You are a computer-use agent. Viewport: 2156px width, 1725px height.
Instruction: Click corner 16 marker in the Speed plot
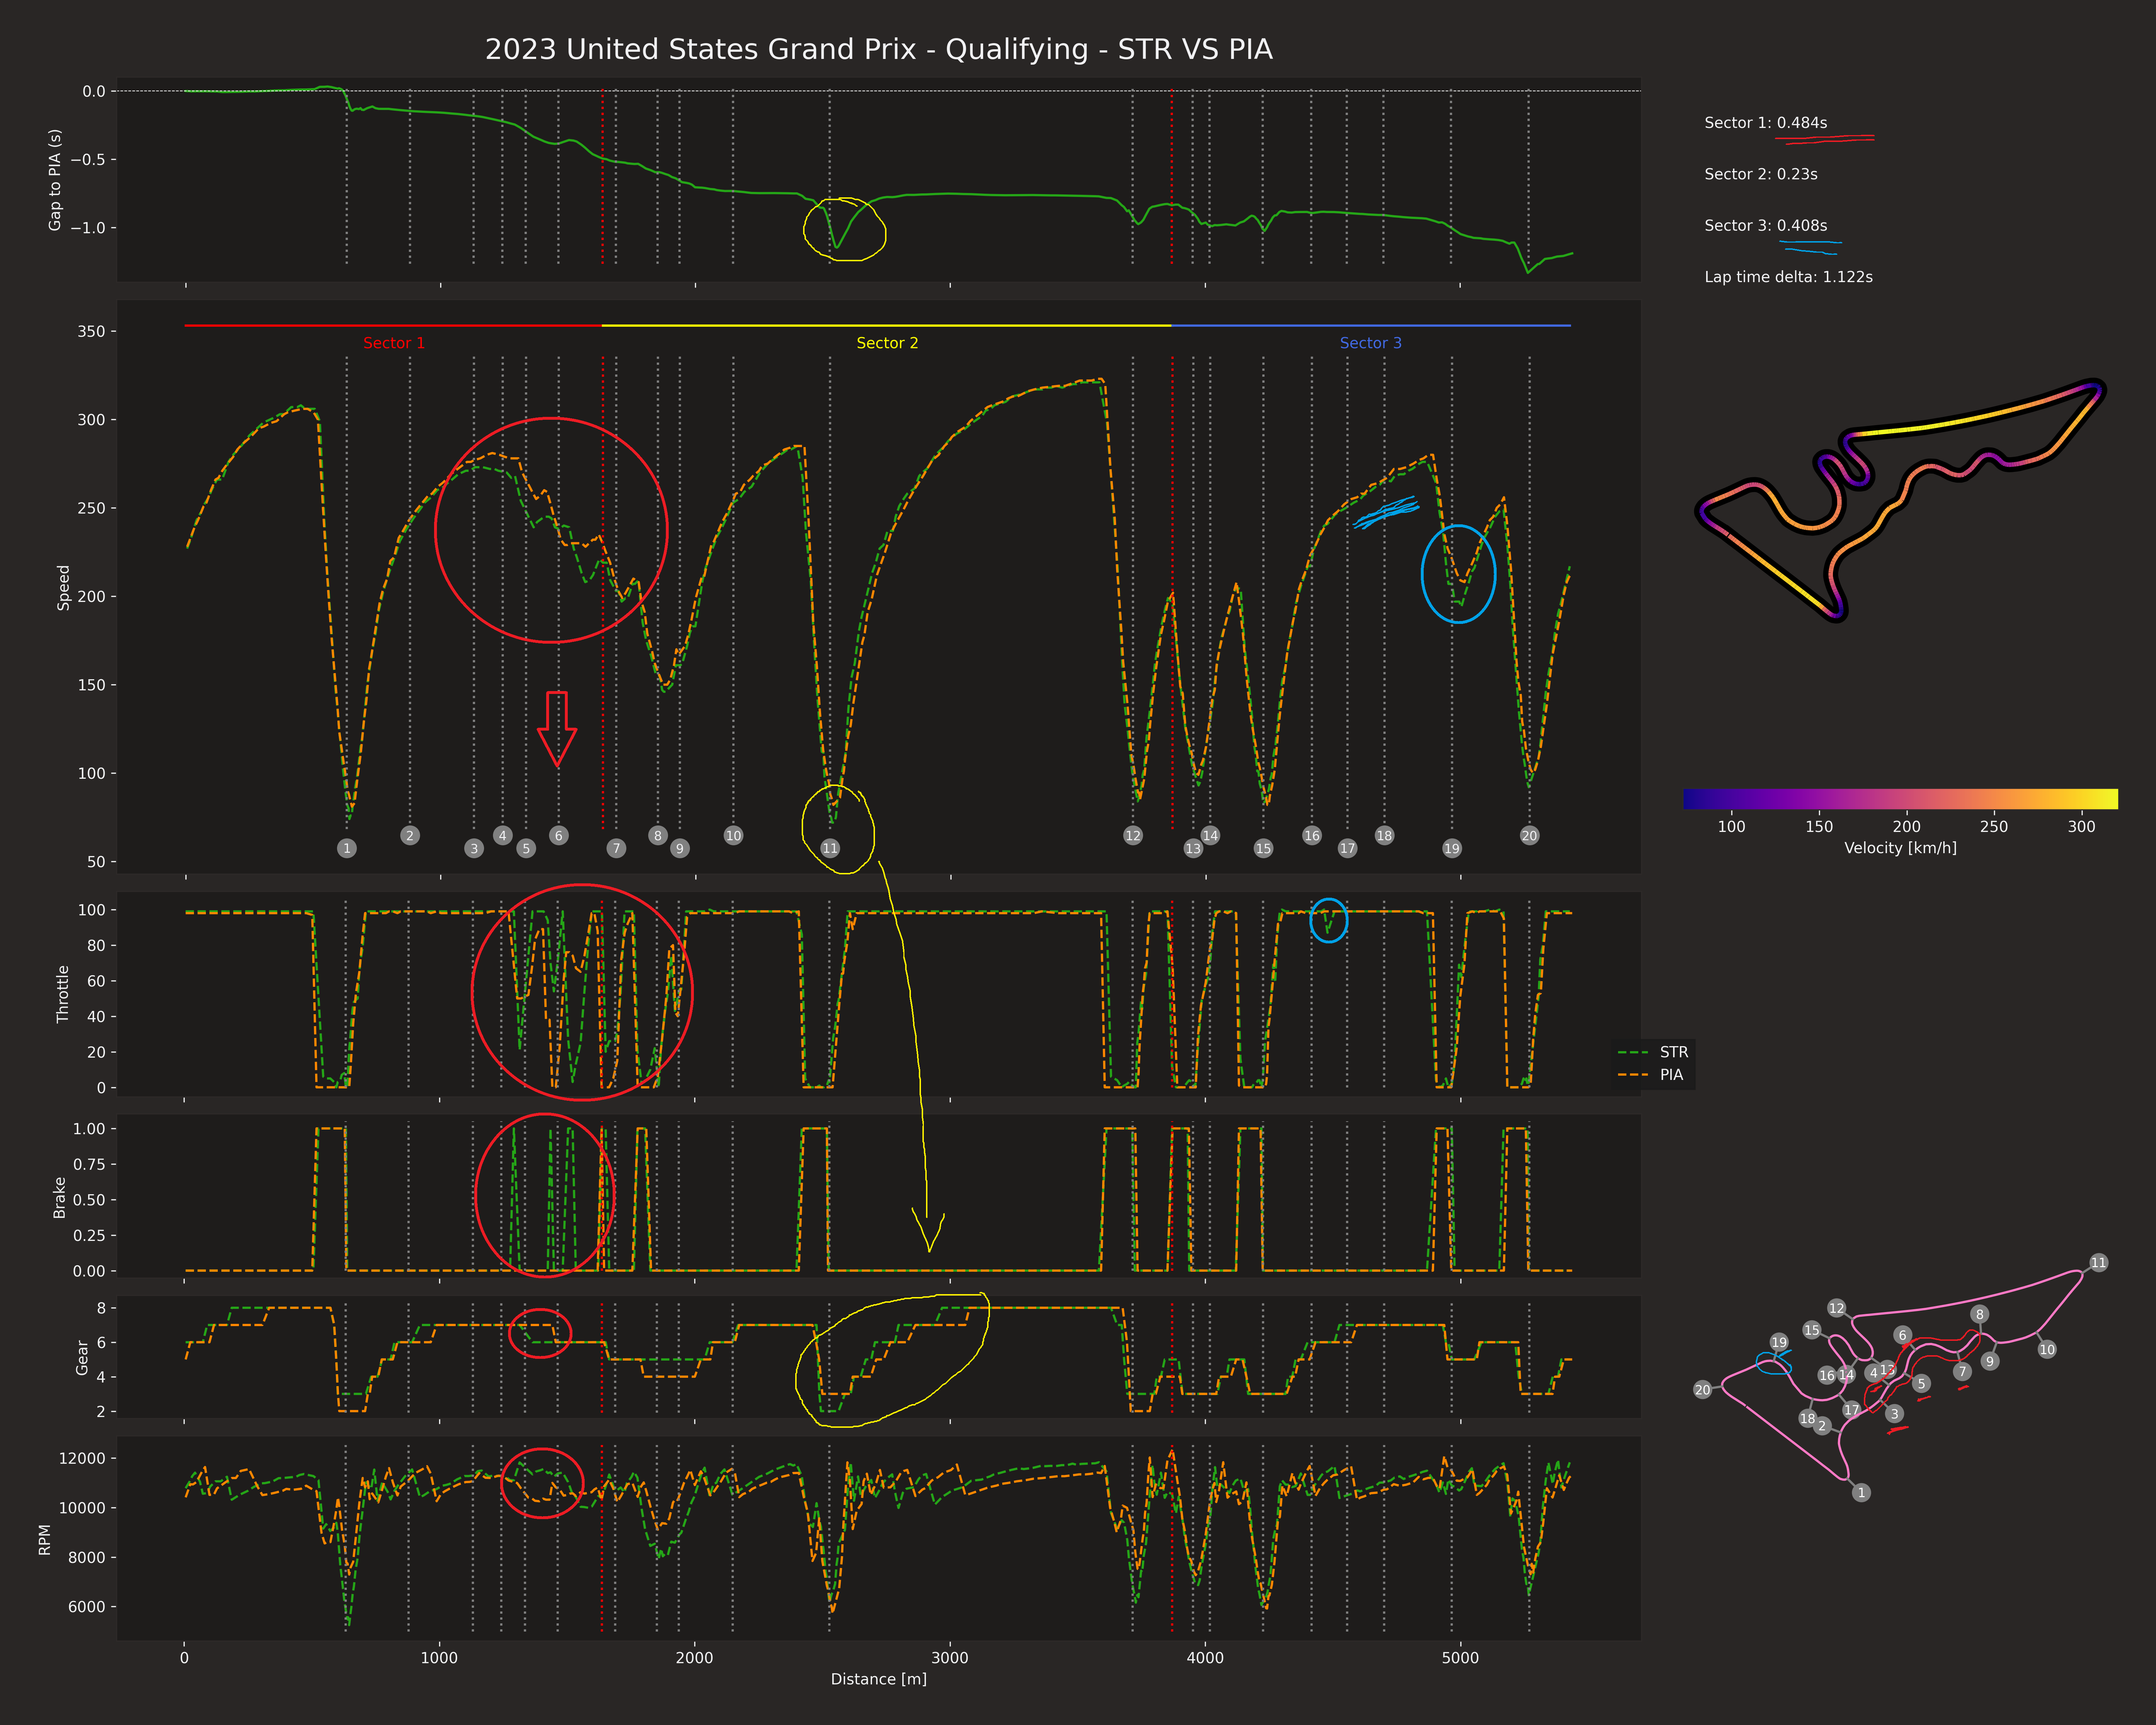[1312, 835]
